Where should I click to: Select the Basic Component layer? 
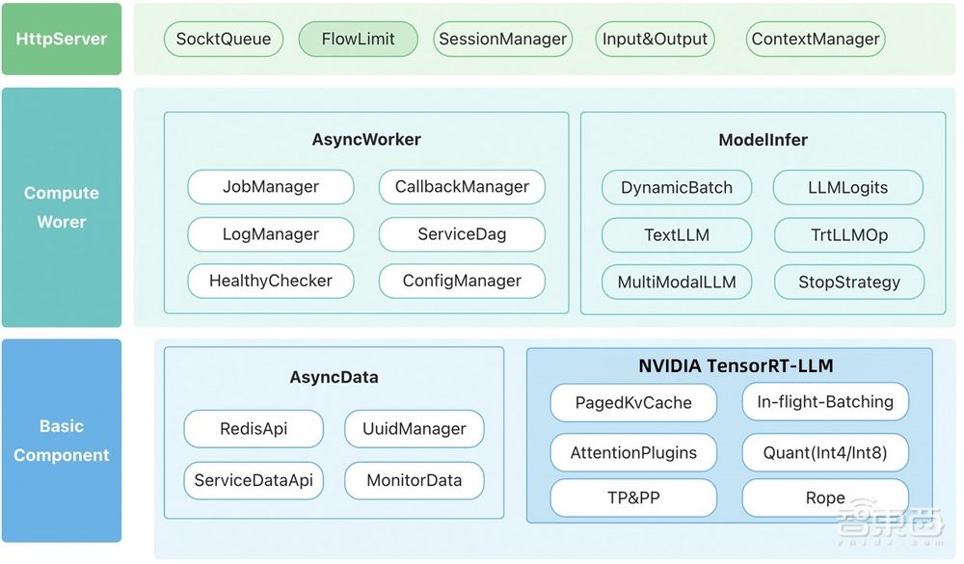click(62, 441)
